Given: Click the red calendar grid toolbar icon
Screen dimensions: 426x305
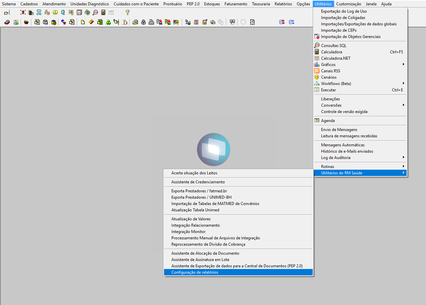Looking at the screenshot, I should click(79, 13).
